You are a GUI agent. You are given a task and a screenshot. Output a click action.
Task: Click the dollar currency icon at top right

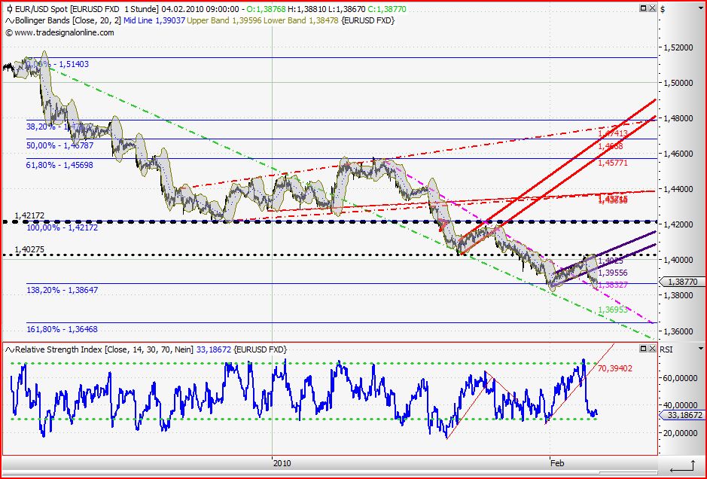click(x=662, y=9)
